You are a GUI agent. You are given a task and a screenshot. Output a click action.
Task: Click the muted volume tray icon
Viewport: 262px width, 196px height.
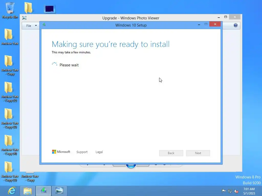click(236, 191)
